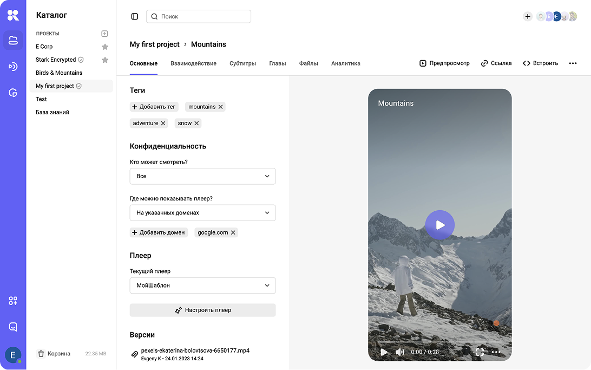Open the Корзина trash
Screen dimensions: 591x370
[54, 354]
